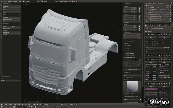This screenshot has height=108, width=173.
Task: Apply the Solidify modifier
Action: tap(151, 62)
